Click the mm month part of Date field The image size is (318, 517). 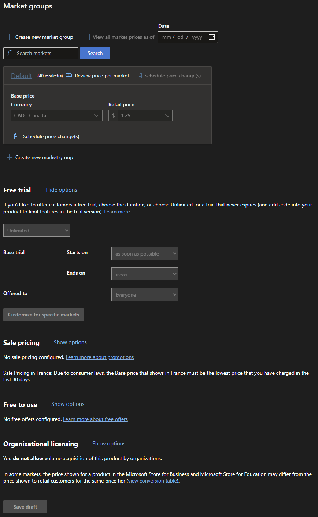(167, 37)
